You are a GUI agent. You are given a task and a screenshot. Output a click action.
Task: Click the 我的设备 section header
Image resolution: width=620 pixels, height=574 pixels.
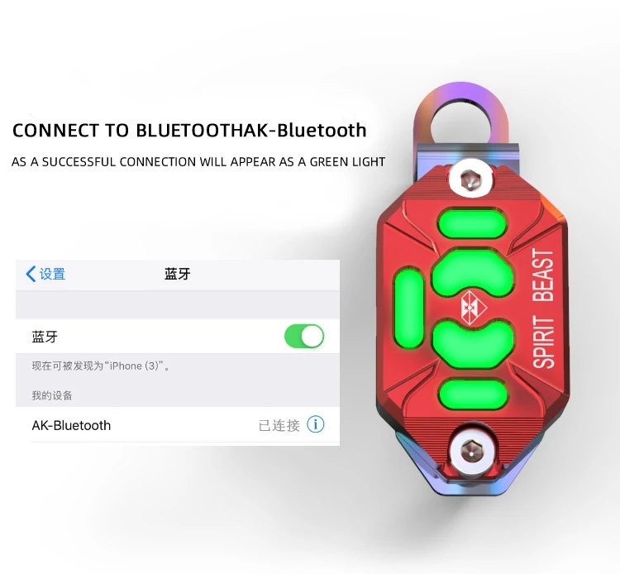click(52, 395)
